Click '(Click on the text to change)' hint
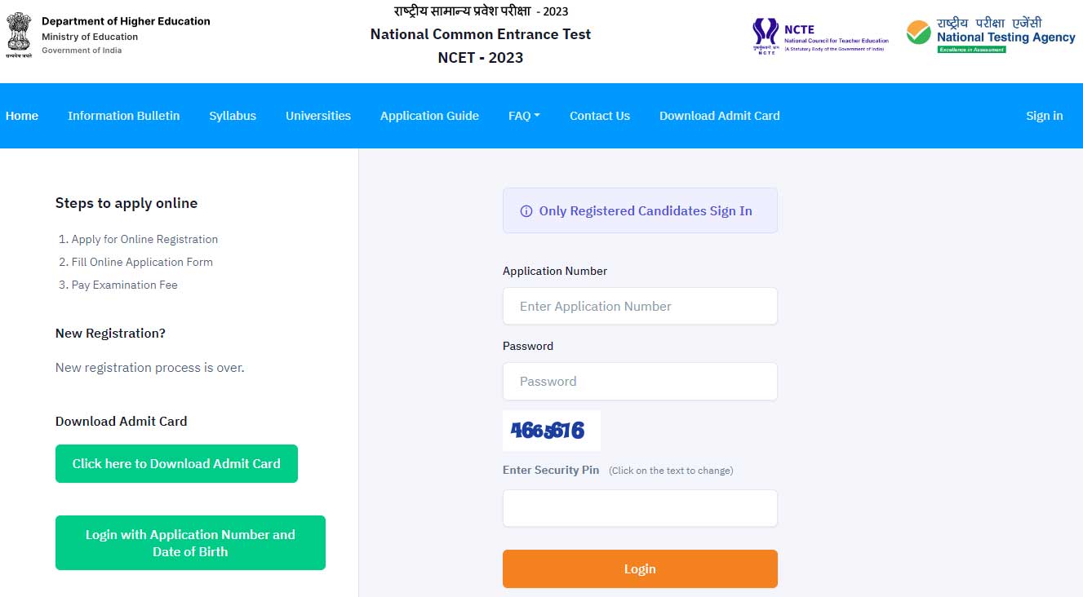This screenshot has height=597, width=1083. 671,471
